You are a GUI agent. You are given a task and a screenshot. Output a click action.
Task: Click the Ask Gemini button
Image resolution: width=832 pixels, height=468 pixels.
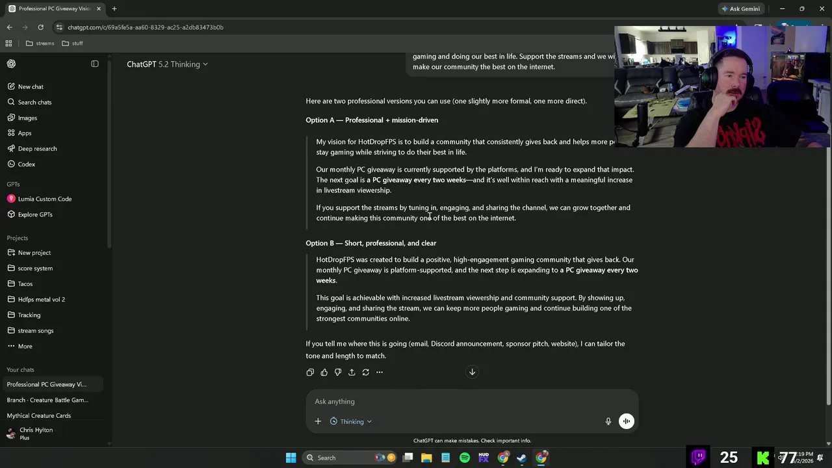[740, 8]
